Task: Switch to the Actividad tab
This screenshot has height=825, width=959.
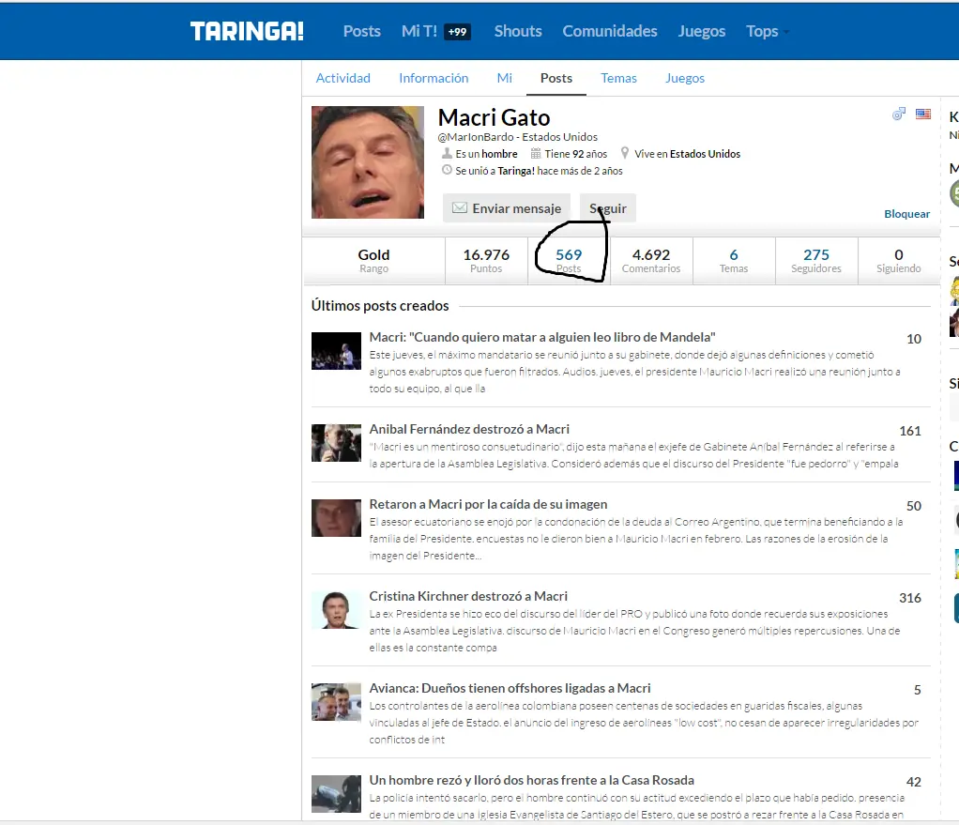Action: (343, 78)
